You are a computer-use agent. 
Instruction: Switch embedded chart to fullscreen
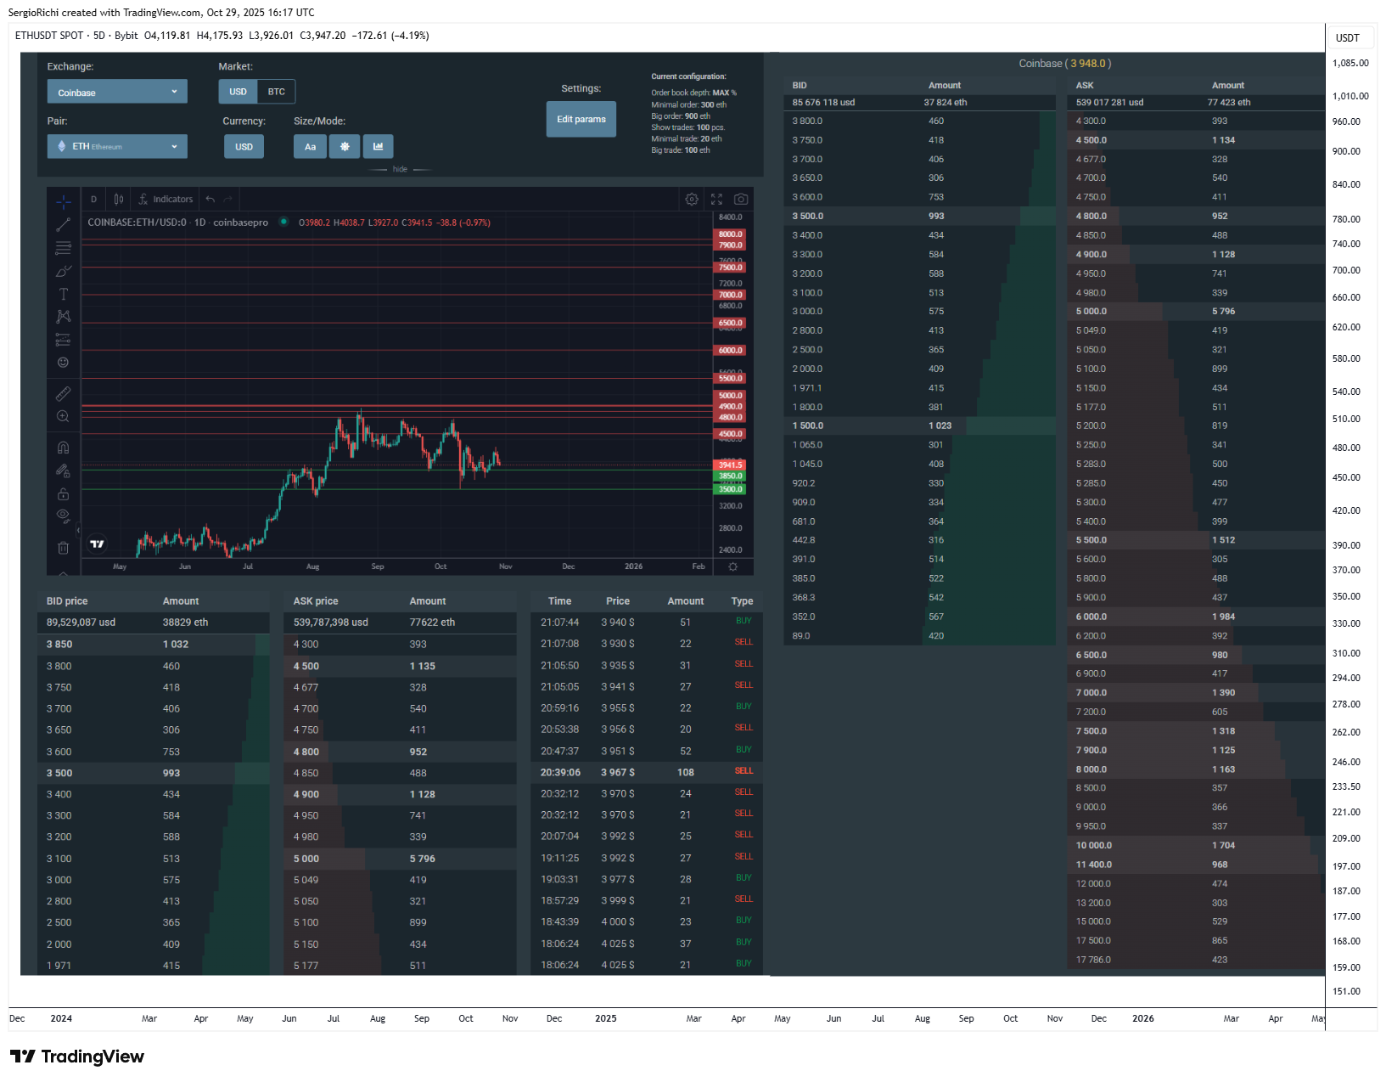(716, 199)
